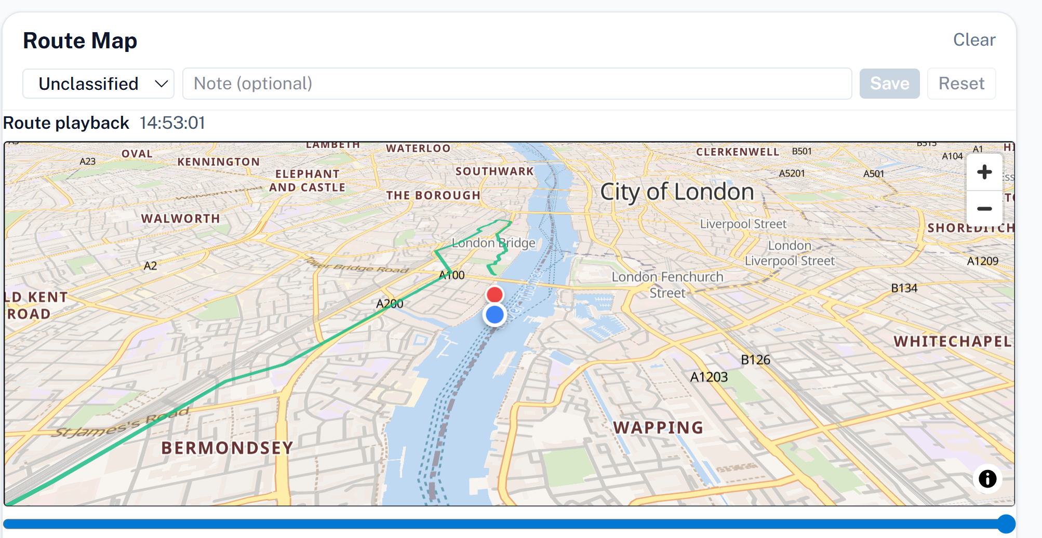1042x538 pixels.
Task: Click the Clear link at top right
Action: tap(974, 39)
